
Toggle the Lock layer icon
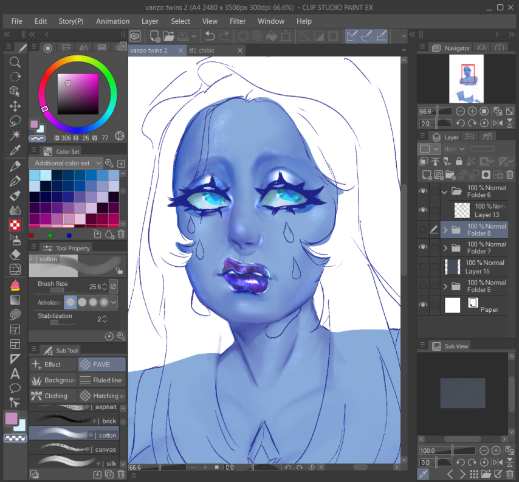point(459,161)
